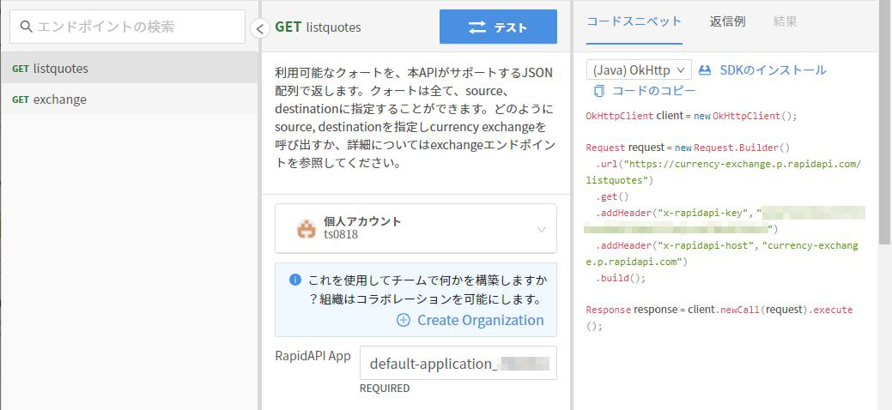Collapse the endpoint sidebar with arrow

click(260, 30)
